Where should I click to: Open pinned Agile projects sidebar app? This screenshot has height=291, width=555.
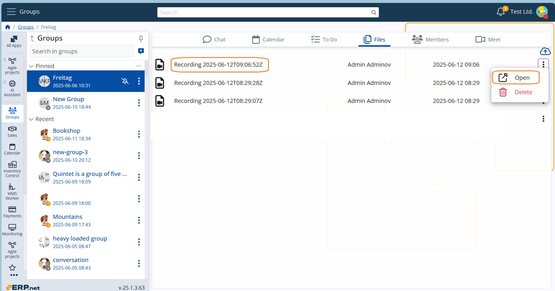12,66
